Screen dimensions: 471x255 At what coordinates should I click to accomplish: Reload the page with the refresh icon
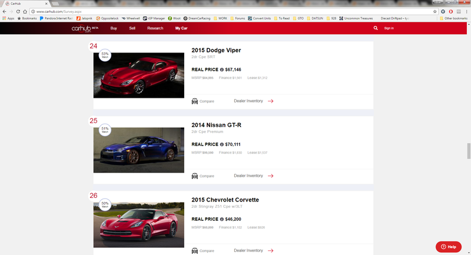click(x=18, y=11)
